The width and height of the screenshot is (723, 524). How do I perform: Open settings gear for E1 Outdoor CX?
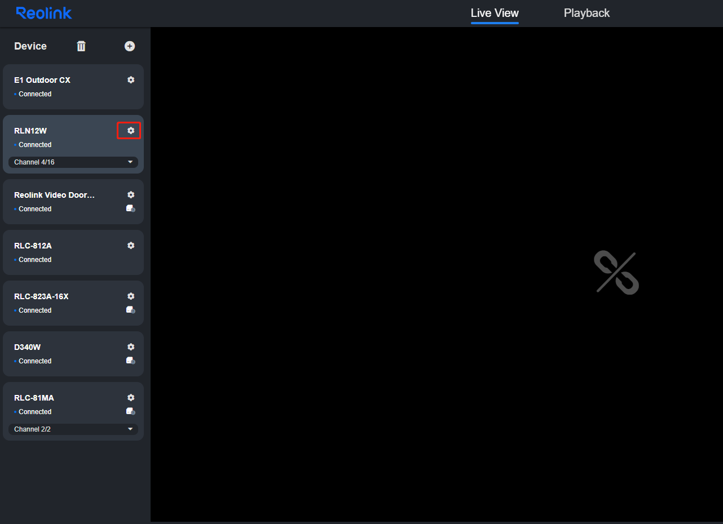click(131, 80)
